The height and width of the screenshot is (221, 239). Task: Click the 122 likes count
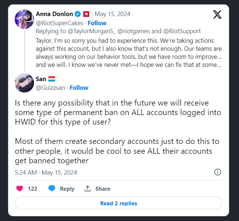[x=33, y=188]
